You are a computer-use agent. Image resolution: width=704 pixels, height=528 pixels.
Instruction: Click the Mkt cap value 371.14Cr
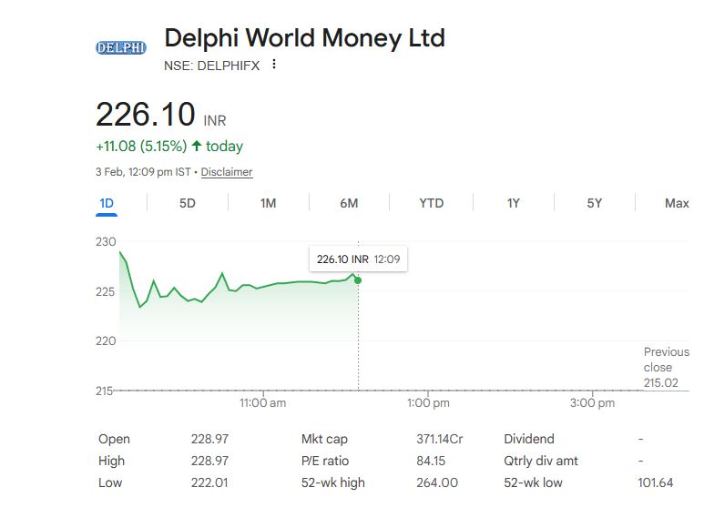tap(439, 439)
